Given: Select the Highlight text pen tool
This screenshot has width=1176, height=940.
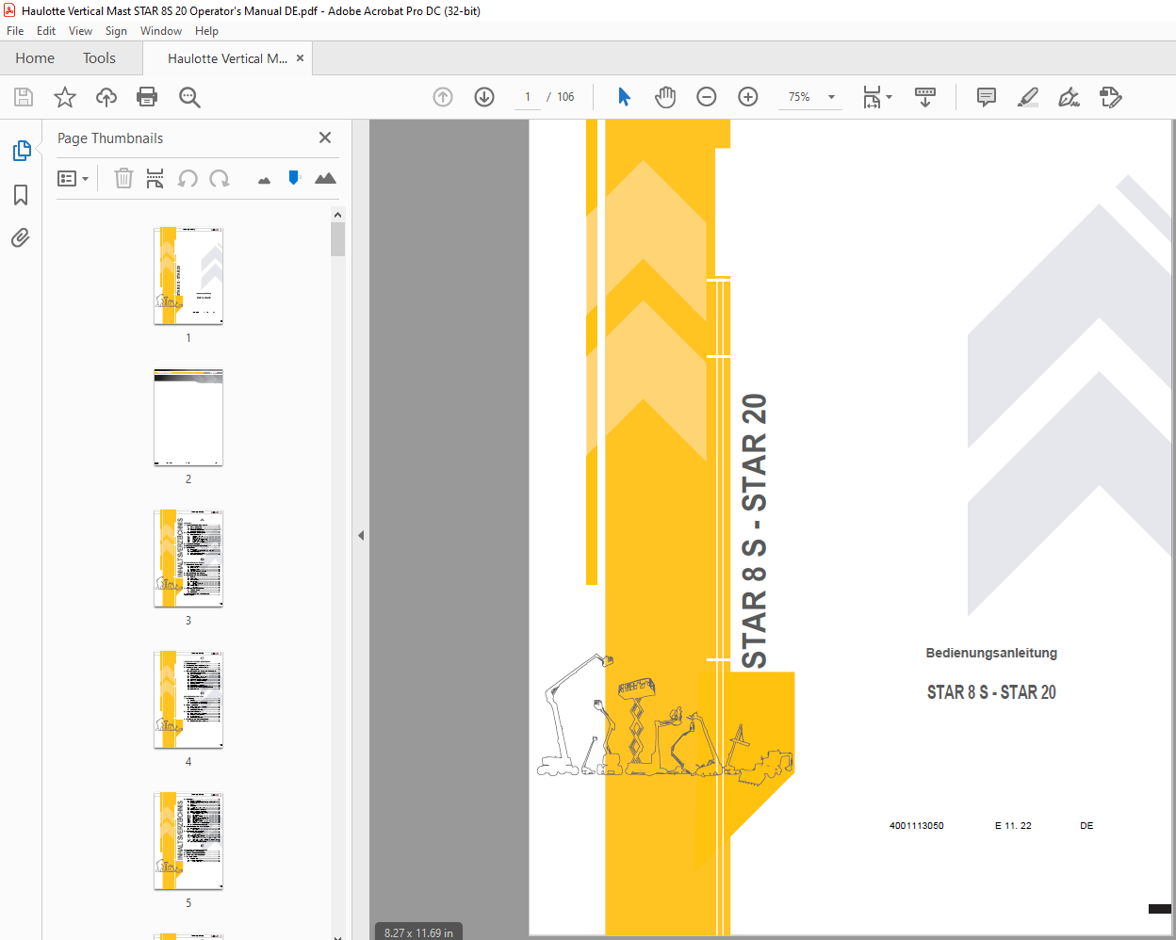Looking at the screenshot, I should coord(1028,97).
